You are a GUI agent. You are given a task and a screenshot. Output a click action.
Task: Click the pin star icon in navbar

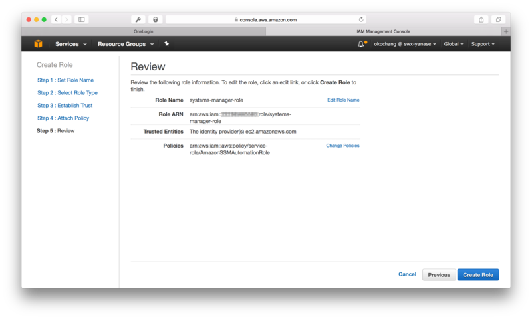167,44
